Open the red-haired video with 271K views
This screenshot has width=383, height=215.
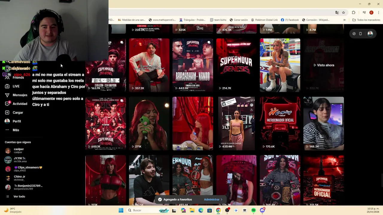(149, 123)
